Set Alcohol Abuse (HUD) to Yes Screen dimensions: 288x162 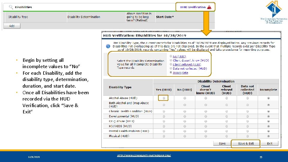pyautogui.click(x=164, y=98)
